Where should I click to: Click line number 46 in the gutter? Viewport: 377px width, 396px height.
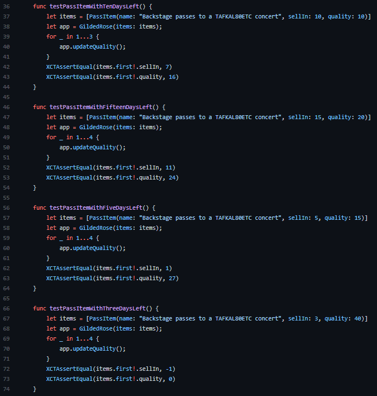pyautogui.click(x=6, y=107)
